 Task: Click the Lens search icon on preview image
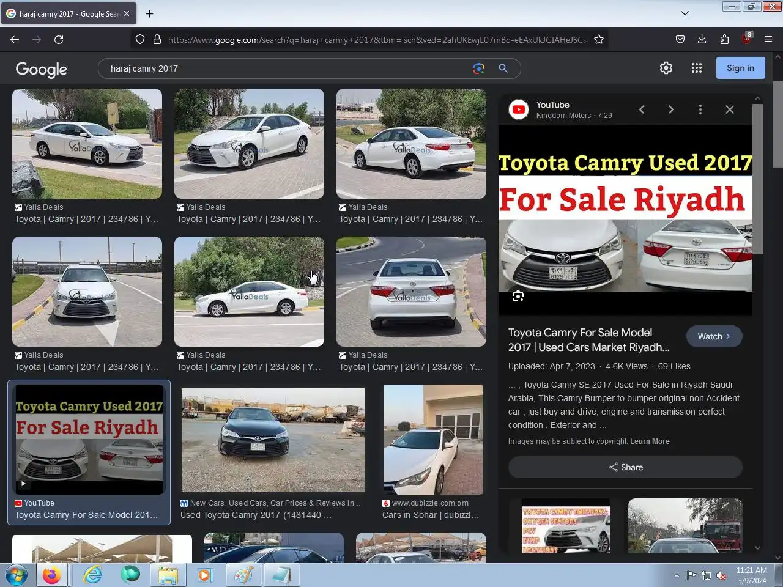click(518, 297)
